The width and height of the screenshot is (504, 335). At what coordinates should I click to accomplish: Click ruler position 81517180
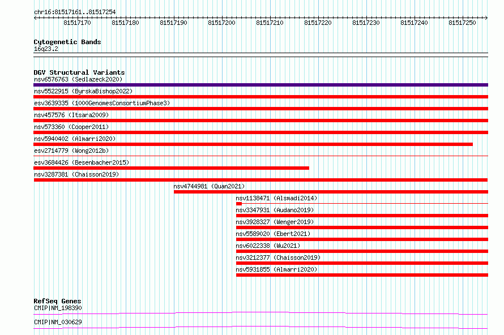(x=125, y=23)
